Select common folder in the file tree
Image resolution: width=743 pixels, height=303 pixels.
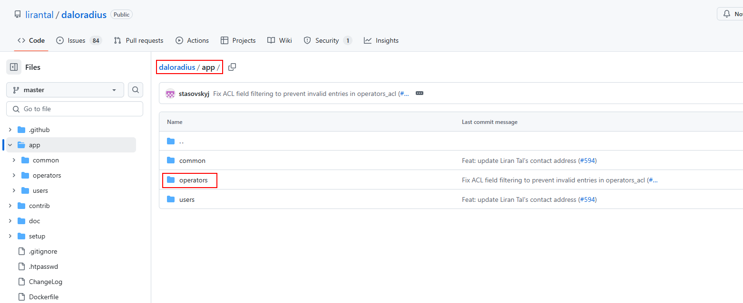coord(46,160)
